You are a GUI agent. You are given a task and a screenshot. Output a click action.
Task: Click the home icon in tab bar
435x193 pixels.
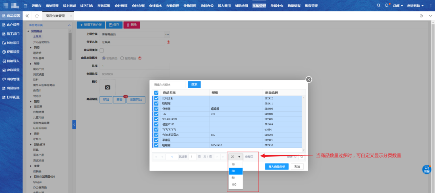pos(37,16)
